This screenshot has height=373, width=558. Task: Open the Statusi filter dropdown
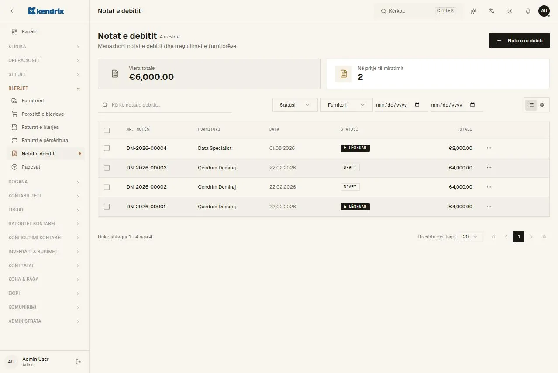[x=295, y=105]
